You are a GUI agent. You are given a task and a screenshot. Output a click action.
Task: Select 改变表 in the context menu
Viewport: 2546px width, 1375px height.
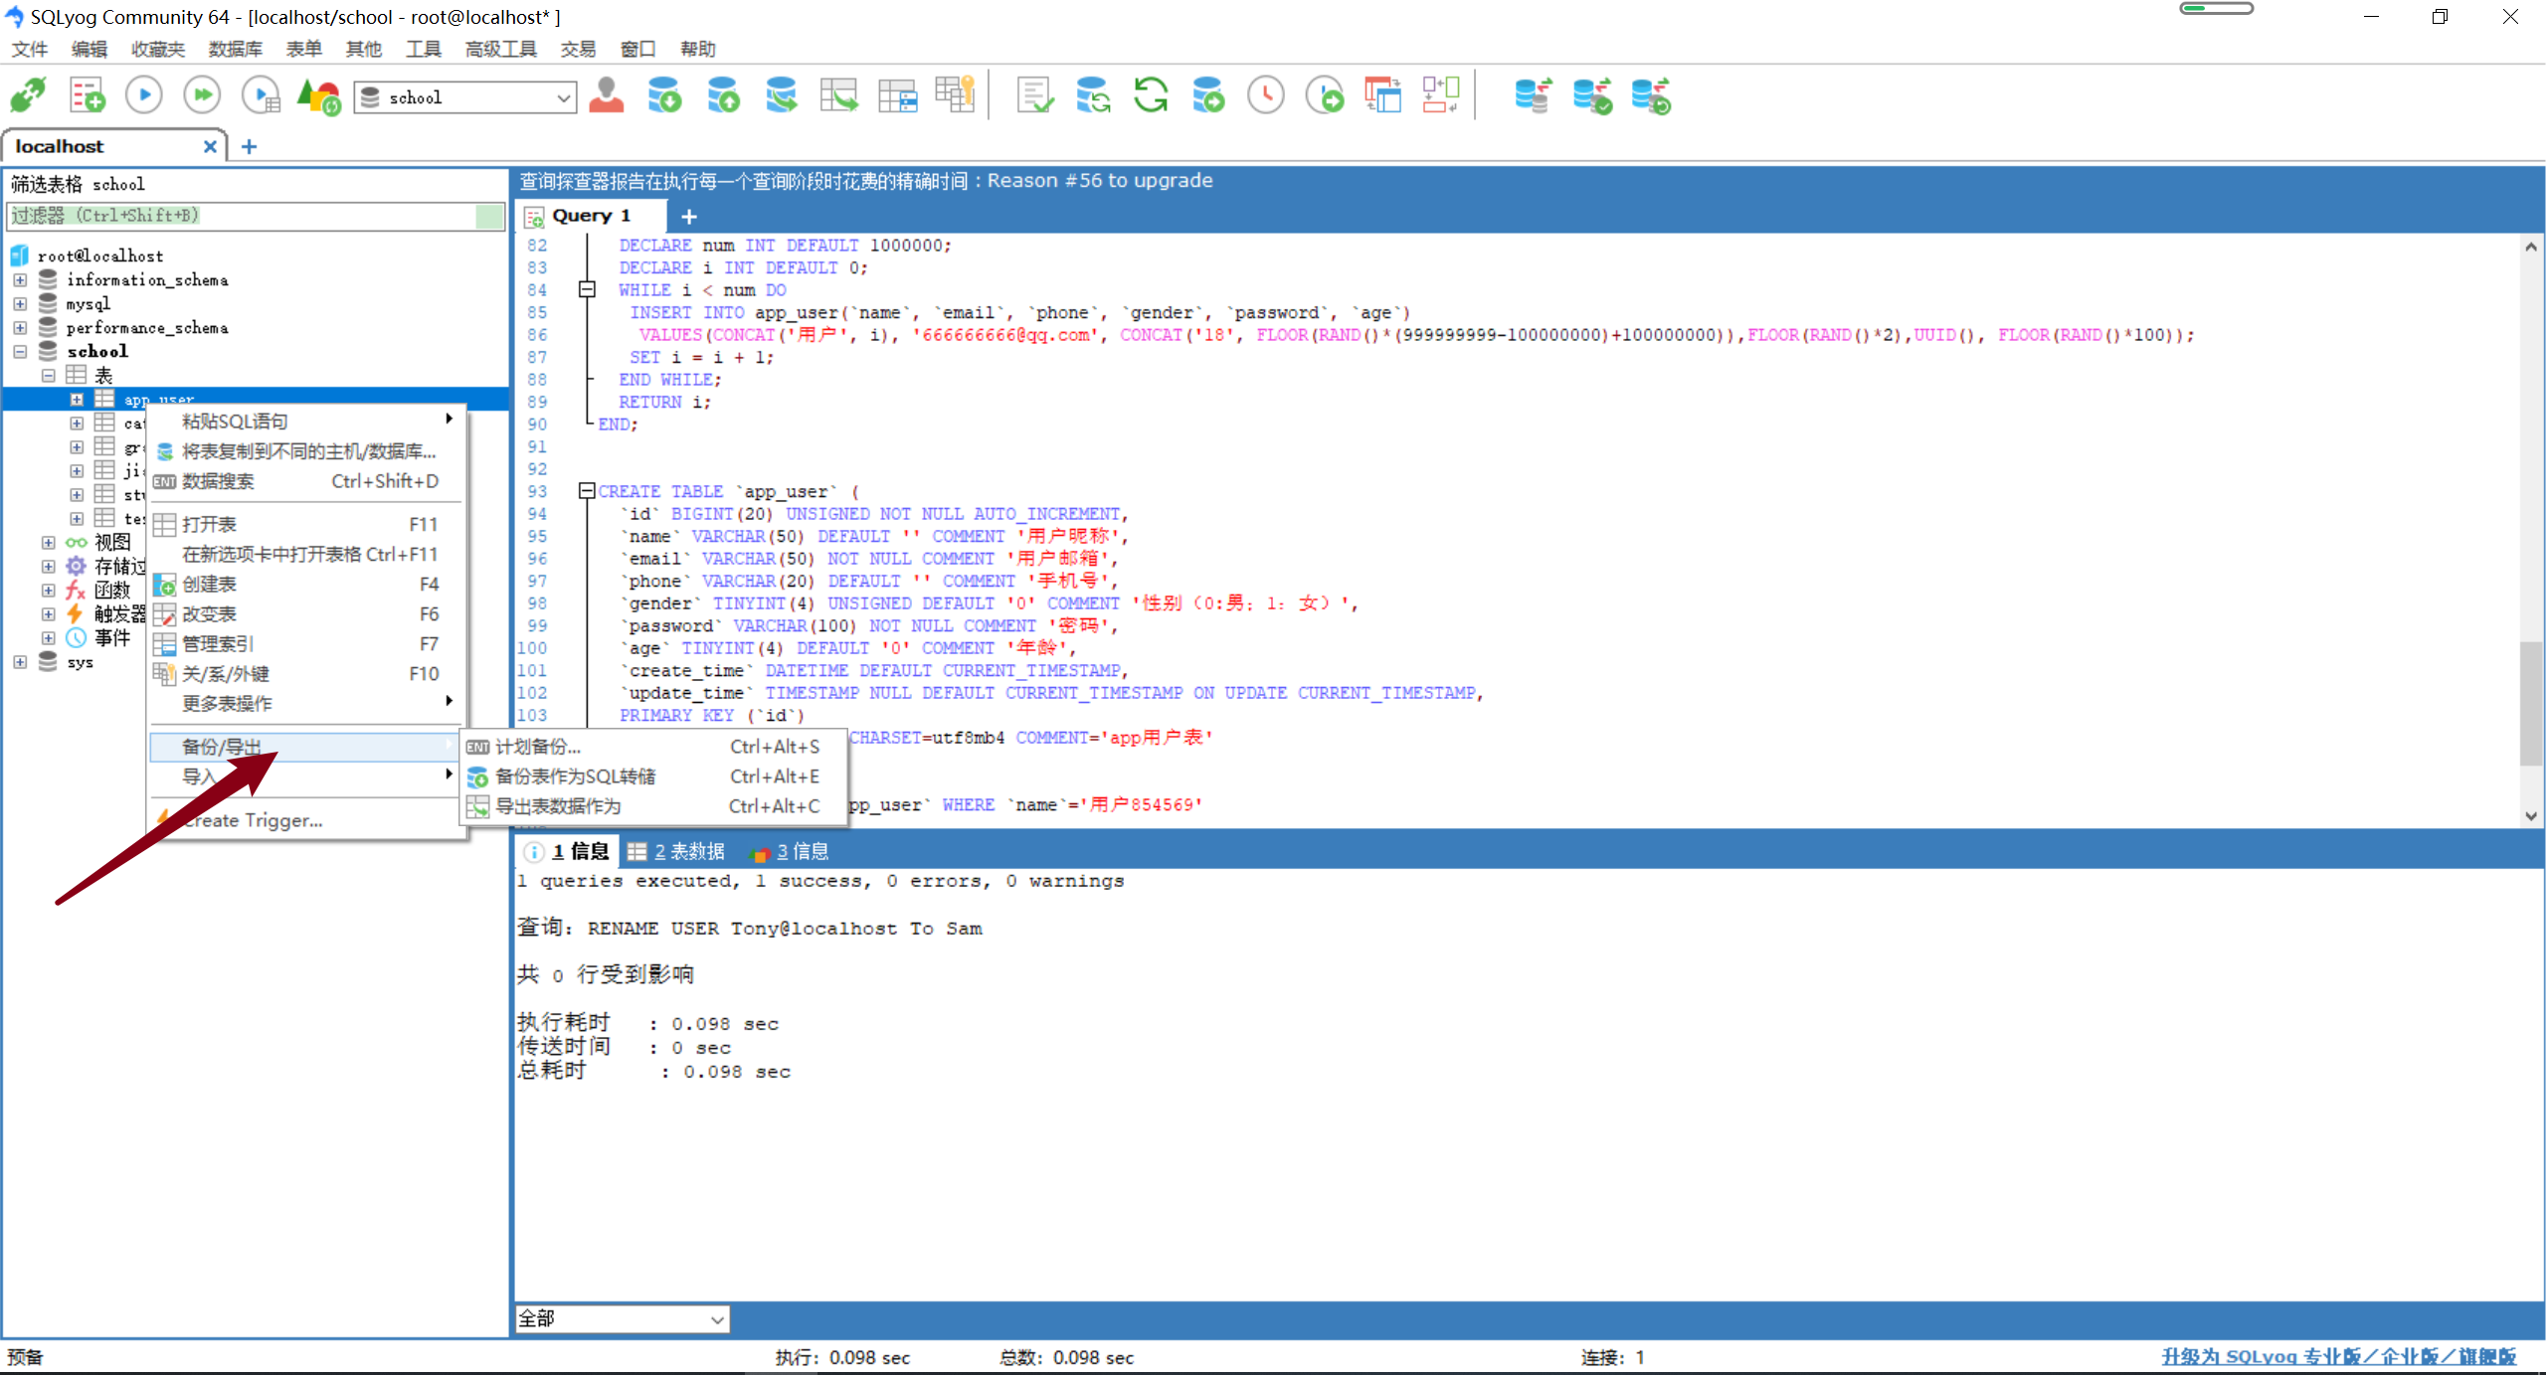coord(306,613)
